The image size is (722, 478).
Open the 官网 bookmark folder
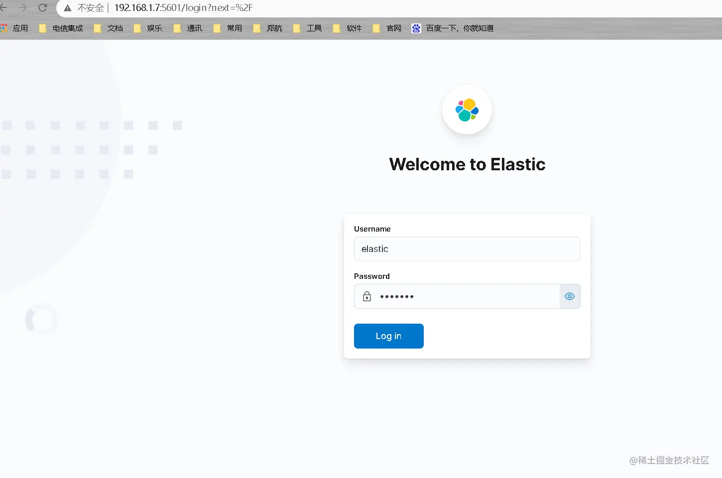click(x=387, y=28)
